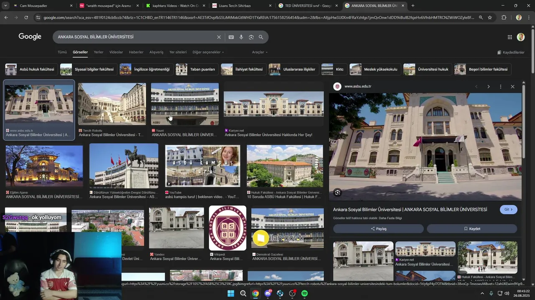Open preview panel three-dot options

tap(500, 87)
